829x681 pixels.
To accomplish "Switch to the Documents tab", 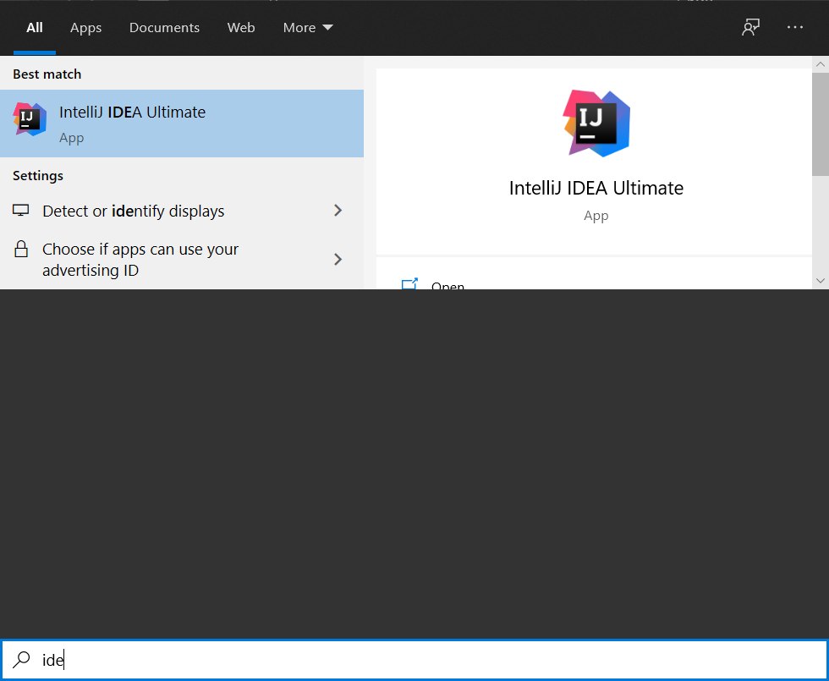I will coord(164,27).
